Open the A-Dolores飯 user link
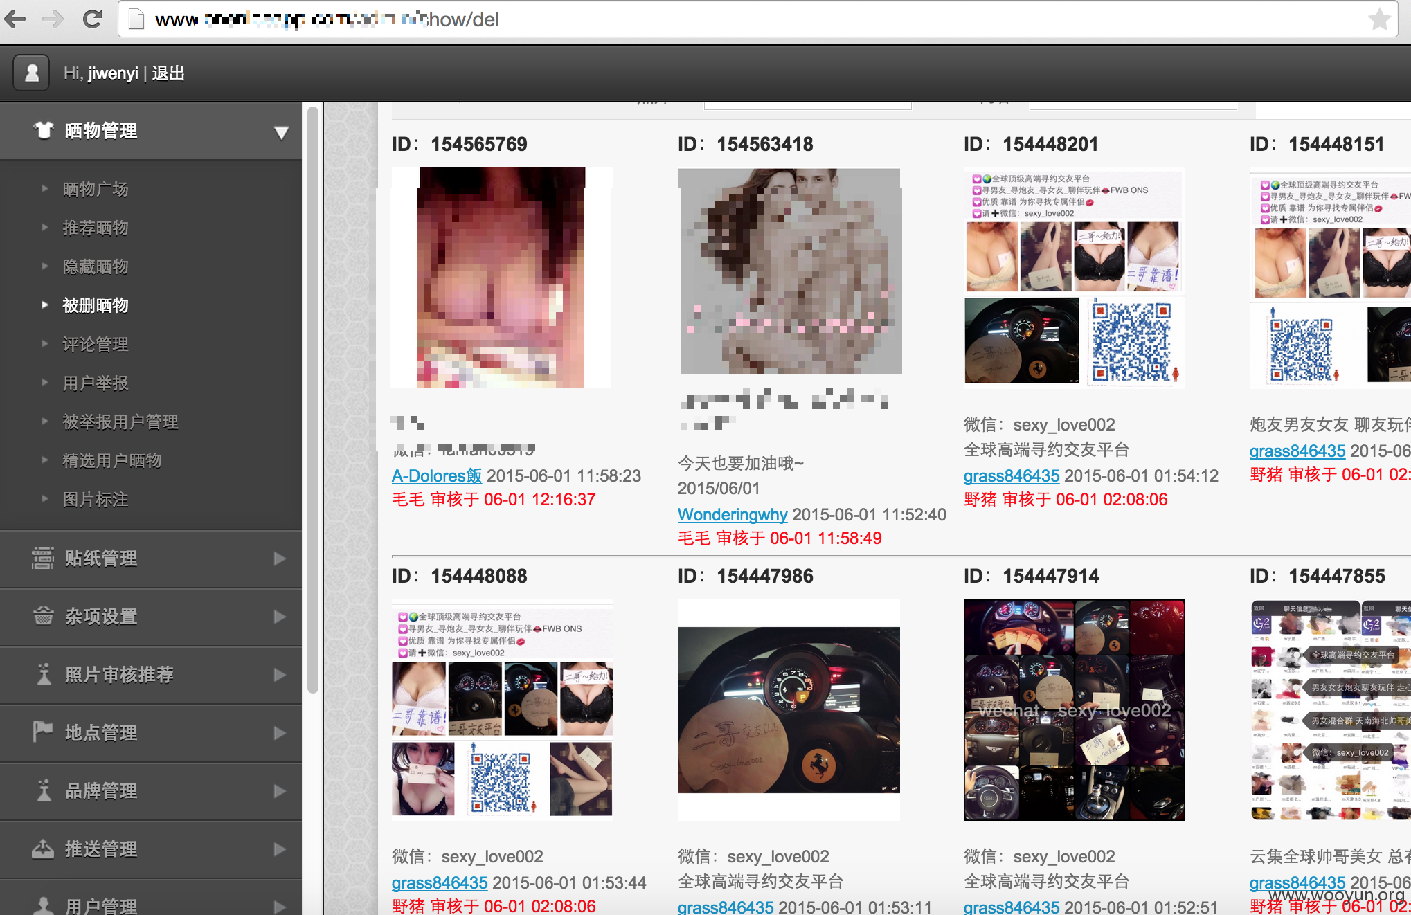The image size is (1411, 915). pos(437,475)
